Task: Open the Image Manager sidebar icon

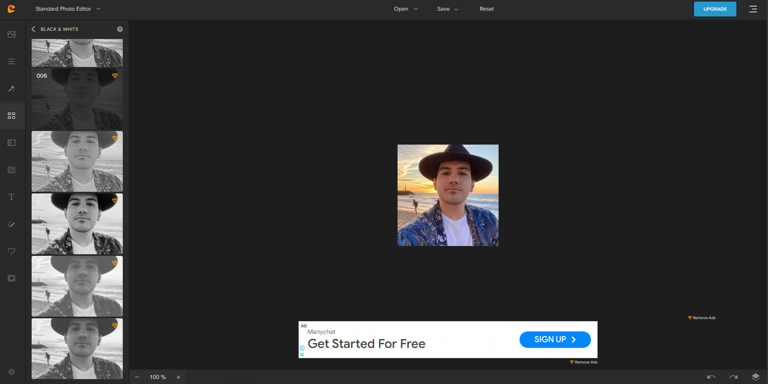Action: 11,34
